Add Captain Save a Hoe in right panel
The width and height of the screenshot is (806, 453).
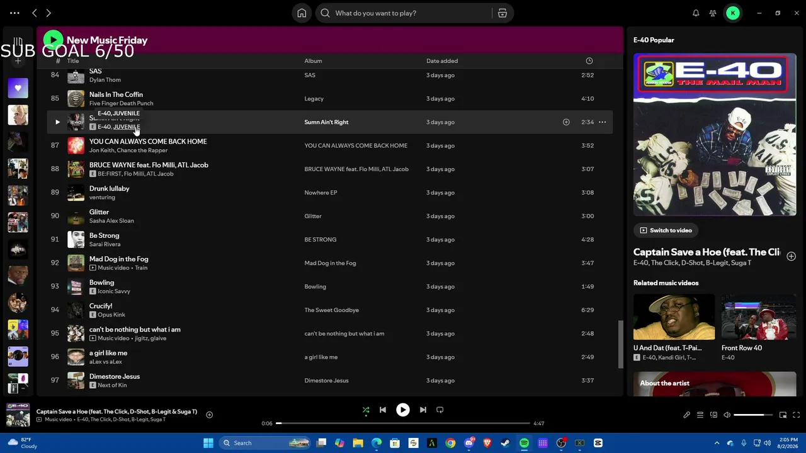(x=791, y=257)
